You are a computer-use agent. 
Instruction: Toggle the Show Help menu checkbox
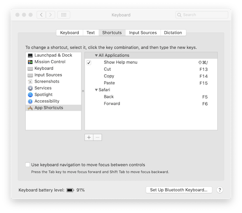89,62
